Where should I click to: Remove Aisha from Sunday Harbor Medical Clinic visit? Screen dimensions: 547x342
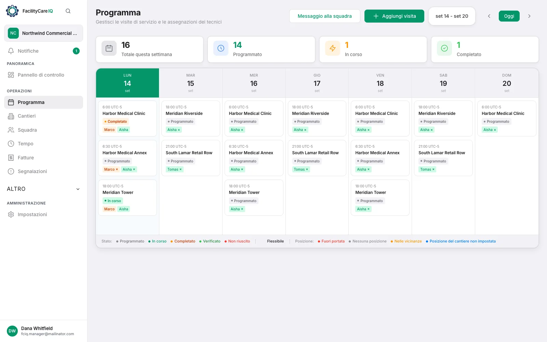click(x=495, y=130)
